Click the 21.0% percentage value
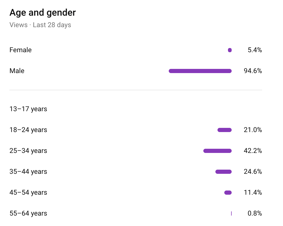This screenshot has height=226, width=283. (253, 130)
